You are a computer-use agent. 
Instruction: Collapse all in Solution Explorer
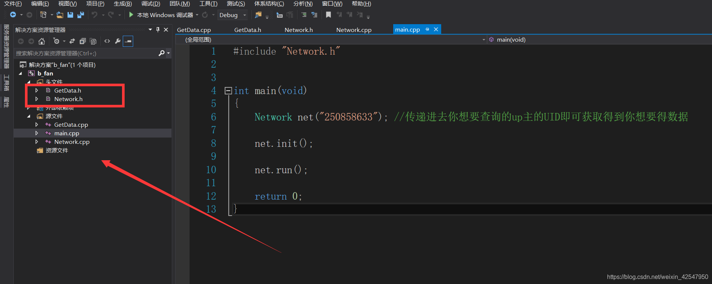pos(83,41)
